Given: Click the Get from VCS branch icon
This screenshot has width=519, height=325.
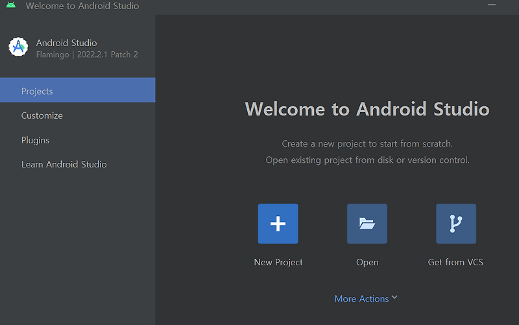Looking at the screenshot, I should click(x=456, y=224).
